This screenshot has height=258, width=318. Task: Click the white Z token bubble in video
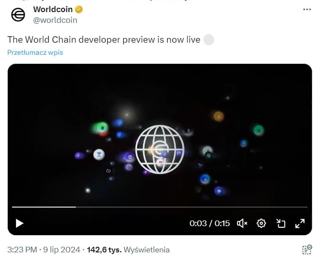pos(99,155)
